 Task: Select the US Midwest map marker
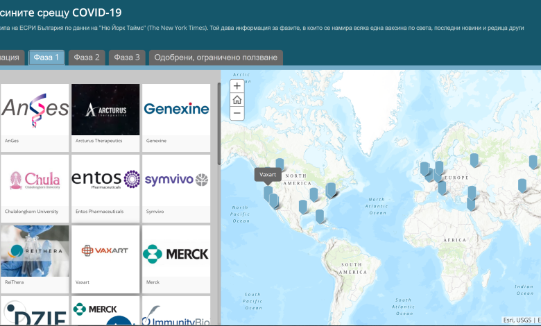(x=314, y=195)
